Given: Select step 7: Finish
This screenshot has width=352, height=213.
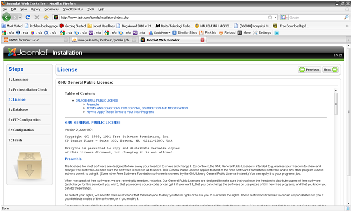Looking at the screenshot, I should tap(15, 140).
